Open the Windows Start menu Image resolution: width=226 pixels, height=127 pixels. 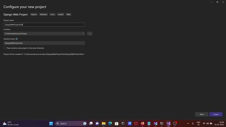pos(51,123)
